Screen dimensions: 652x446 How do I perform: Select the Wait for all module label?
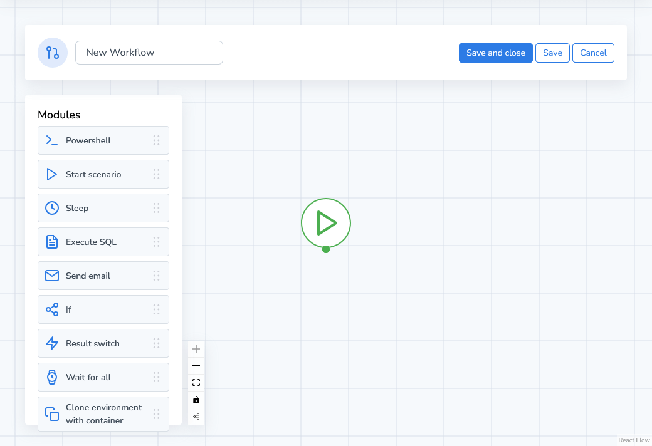coord(88,377)
